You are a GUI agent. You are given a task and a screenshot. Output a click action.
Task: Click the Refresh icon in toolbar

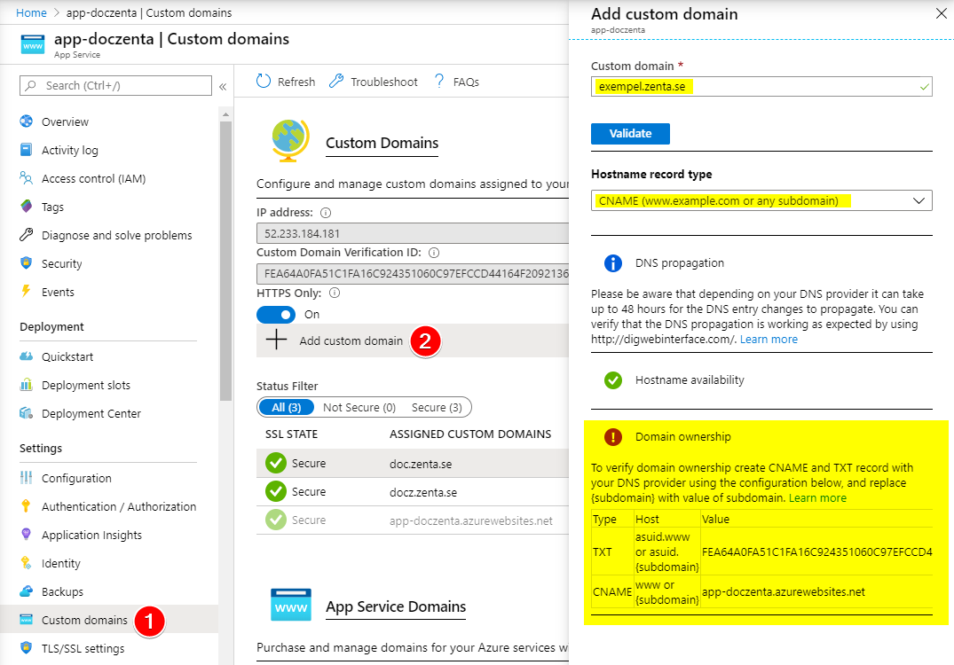(264, 82)
